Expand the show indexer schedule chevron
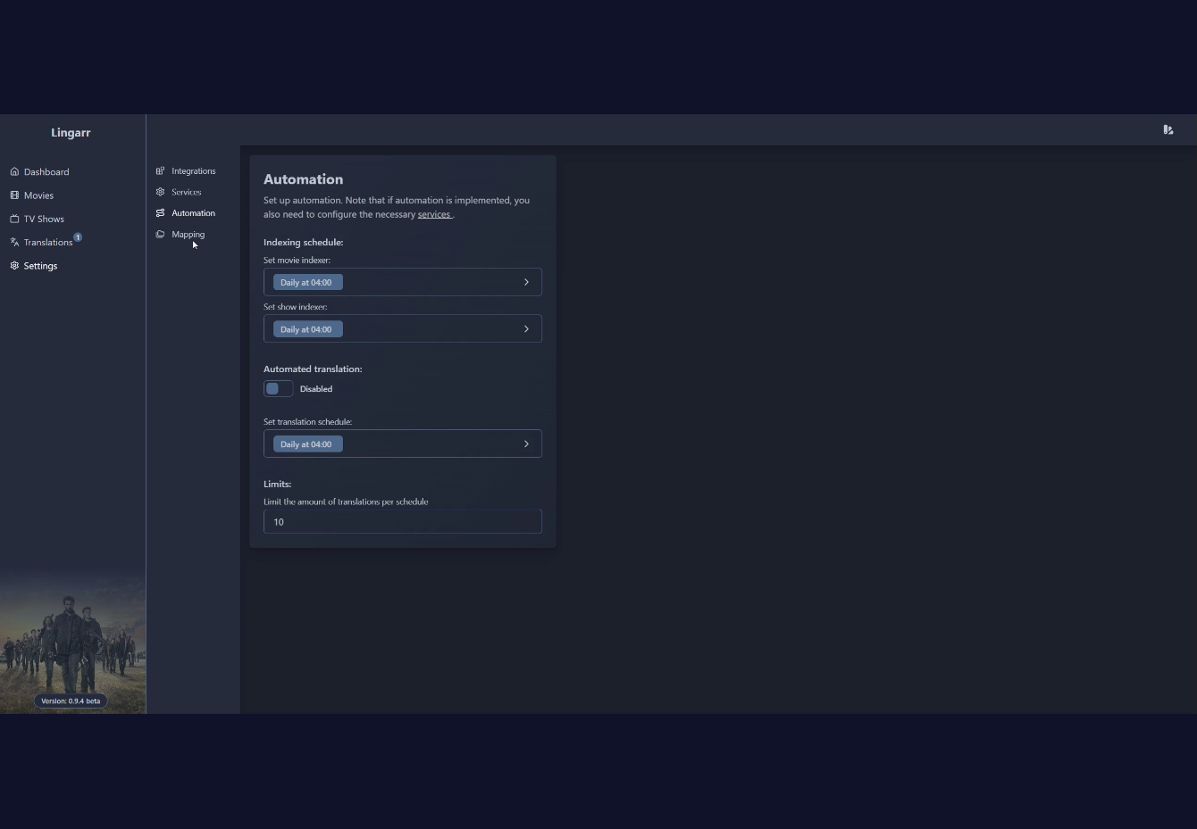1197x829 pixels. 526,329
